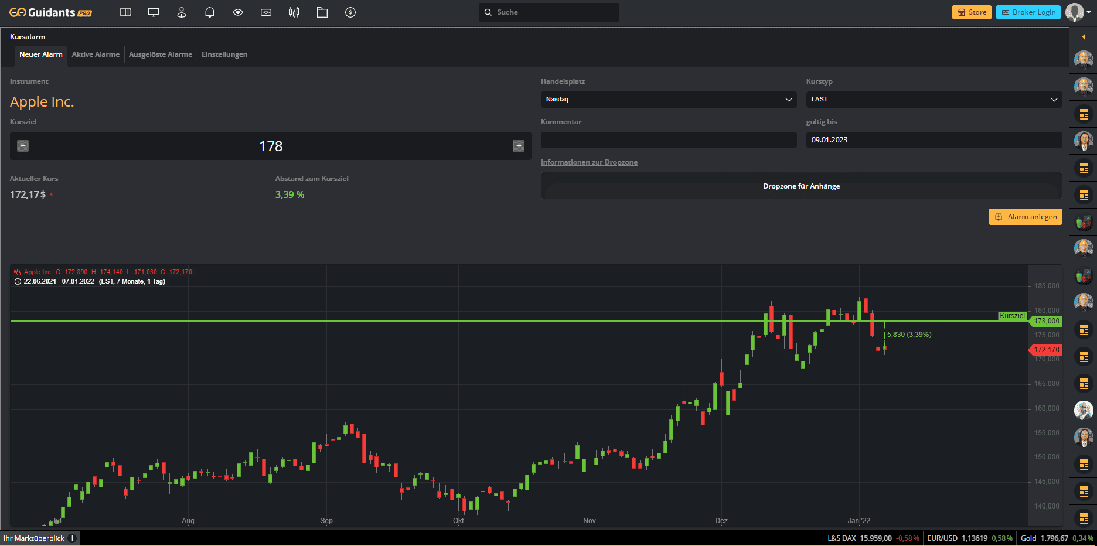
Task: Expand the profile menu arrow beside the avatar
Action: coord(1089,12)
